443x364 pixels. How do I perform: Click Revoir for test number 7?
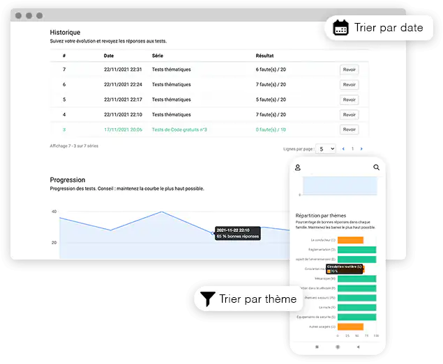350,70
